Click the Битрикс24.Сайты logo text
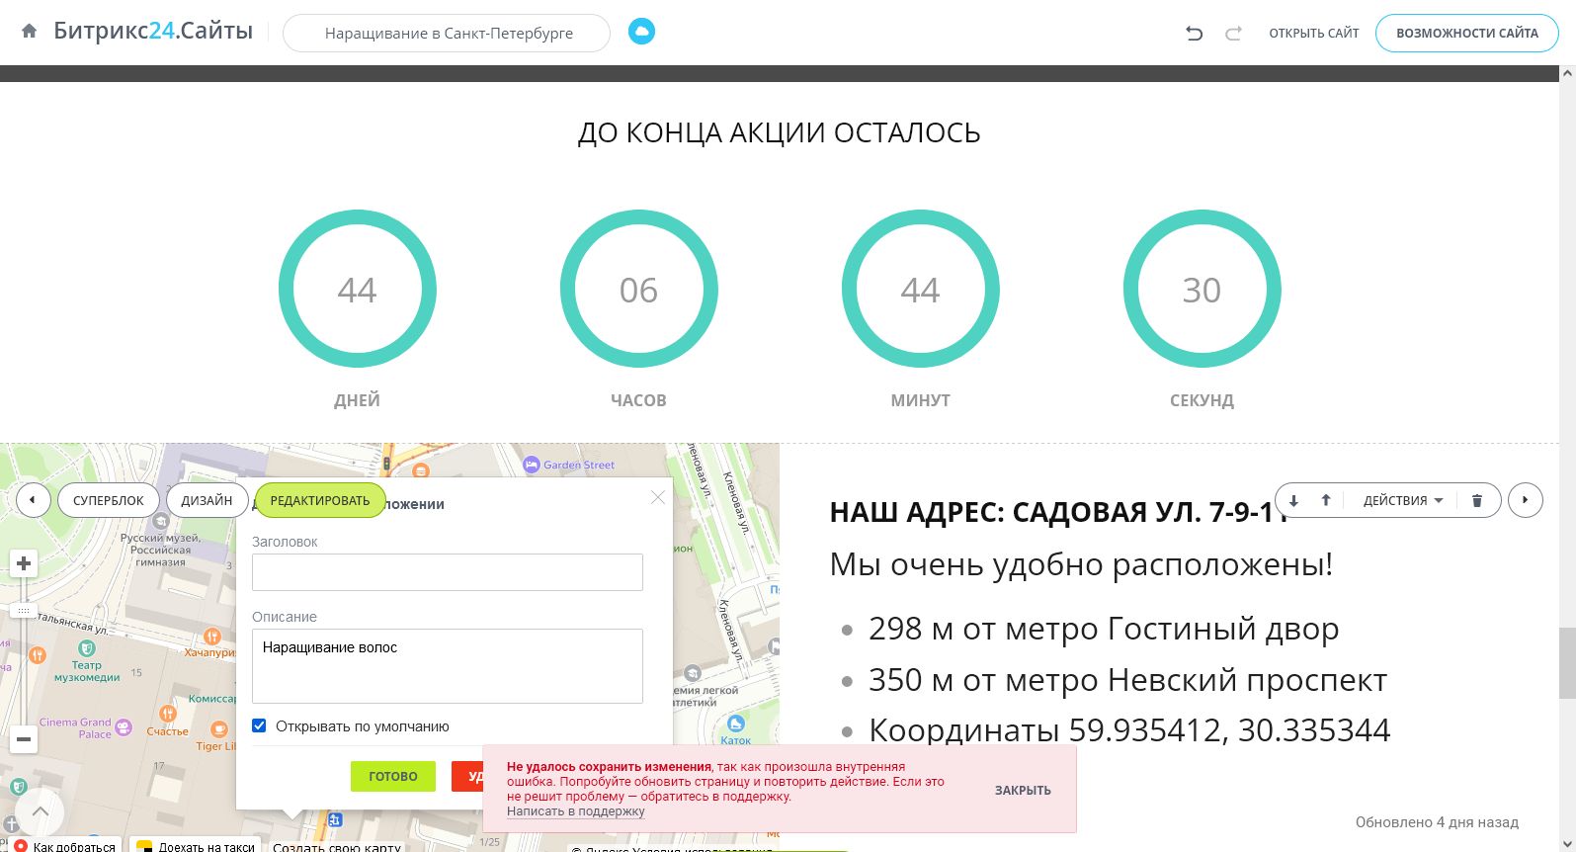Screen dimensions: 1576x852 coord(153,32)
